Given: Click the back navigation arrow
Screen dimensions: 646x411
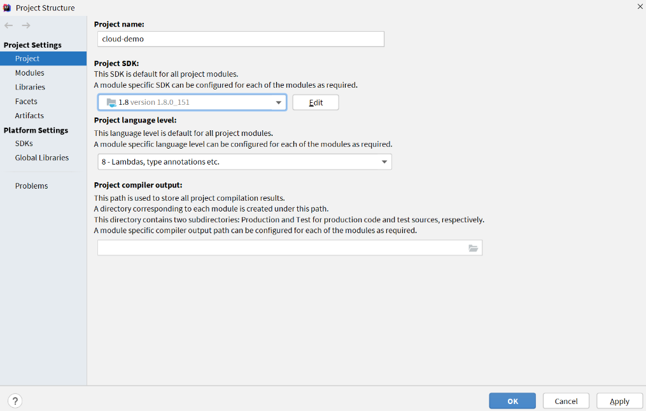Looking at the screenshot, I should pos(9,25).
